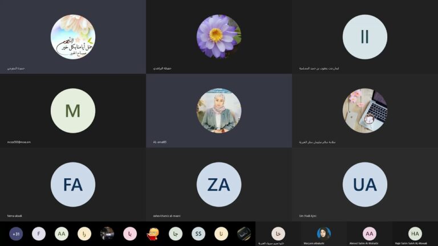438x246 pixels.
Task: Select the SS participant avatar
Action: [x=198, y=233]
